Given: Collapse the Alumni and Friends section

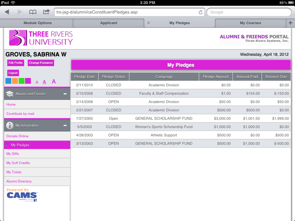Looking at the screenshot, I should click(65, 94).
